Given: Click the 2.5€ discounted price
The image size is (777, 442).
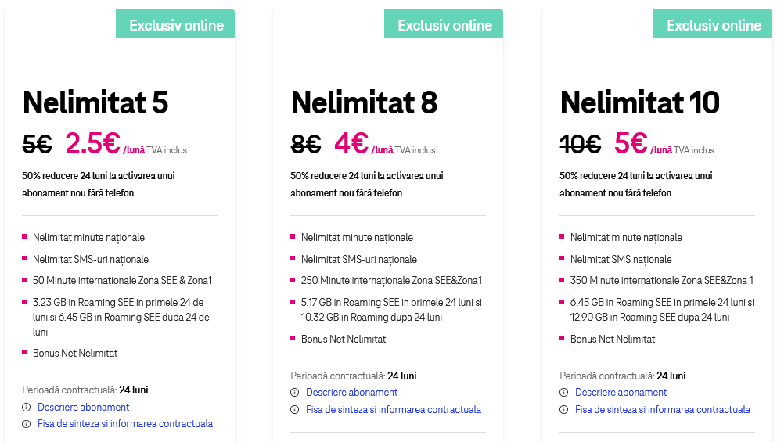Looking at the screenshot, I should pyautogui.click(x=92, y=143).
